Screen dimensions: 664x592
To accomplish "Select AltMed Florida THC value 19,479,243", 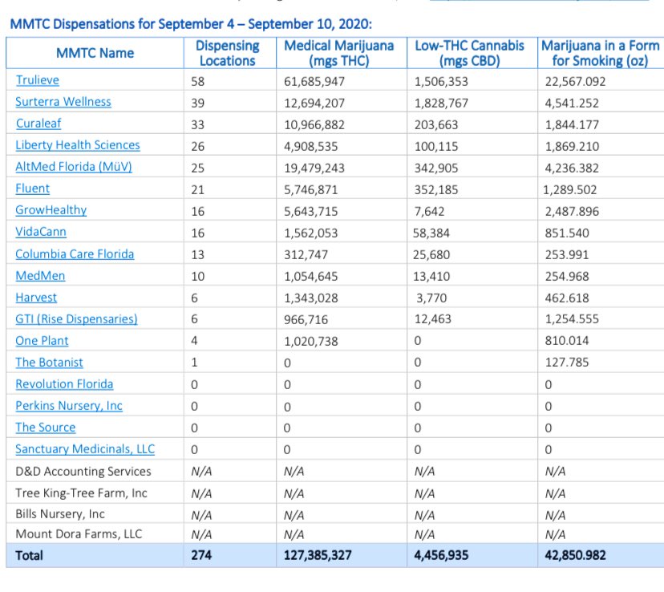I will (x=314, y=168).
